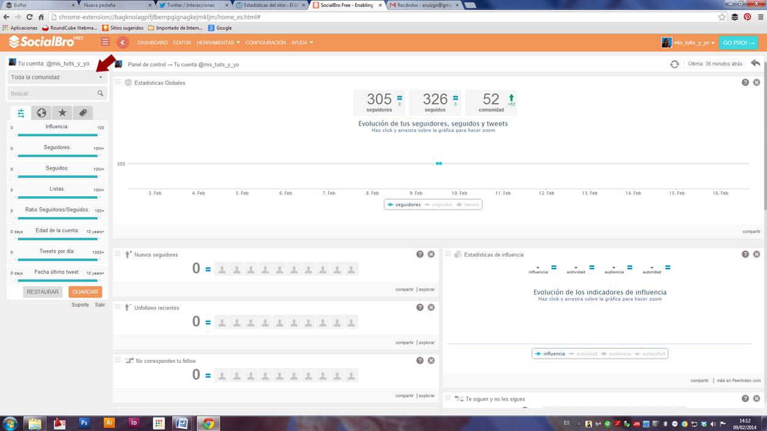
Task: Click the Buscar search input field
Action: (x=53, y=94)
